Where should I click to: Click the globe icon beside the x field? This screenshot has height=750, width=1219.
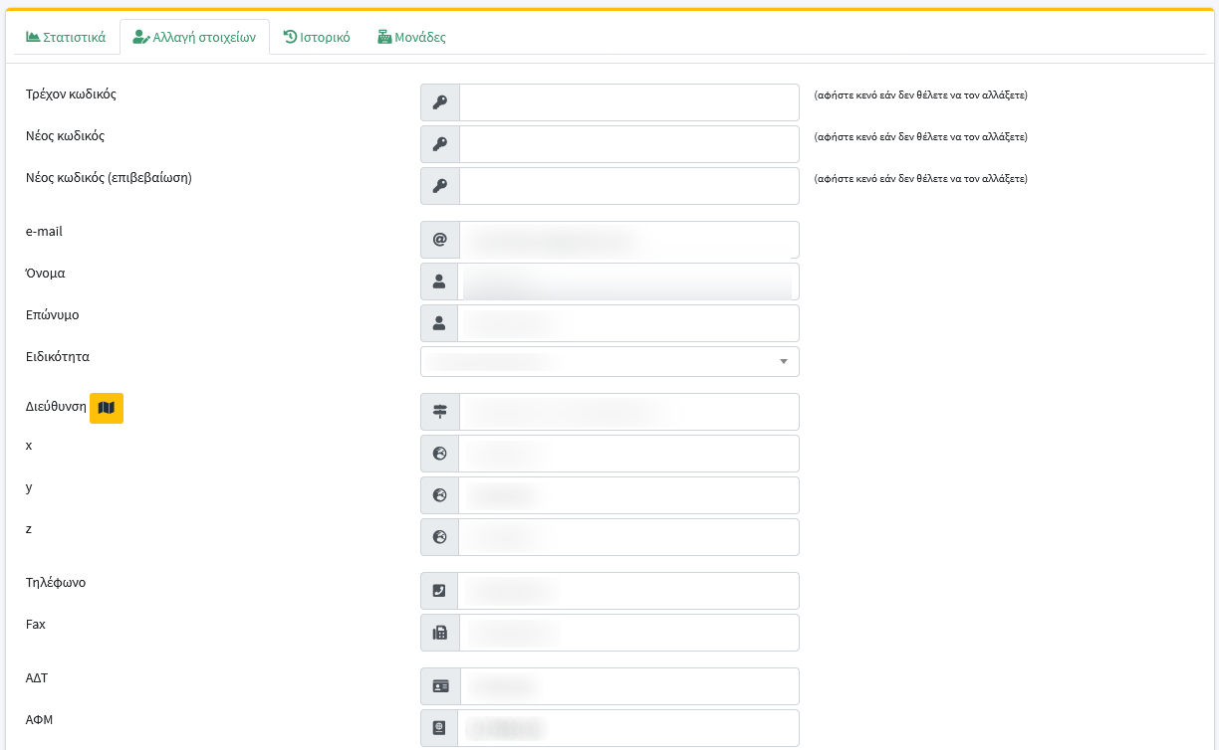pos(440,454)
